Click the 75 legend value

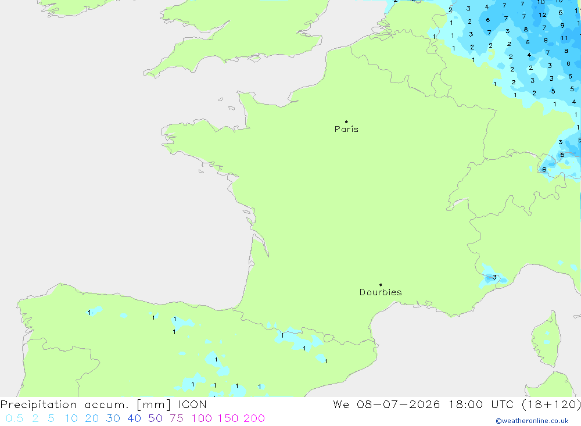(x=177, y=418)
